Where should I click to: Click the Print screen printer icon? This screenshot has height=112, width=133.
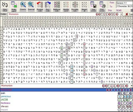pyautogui.click(x=103, y=4)
